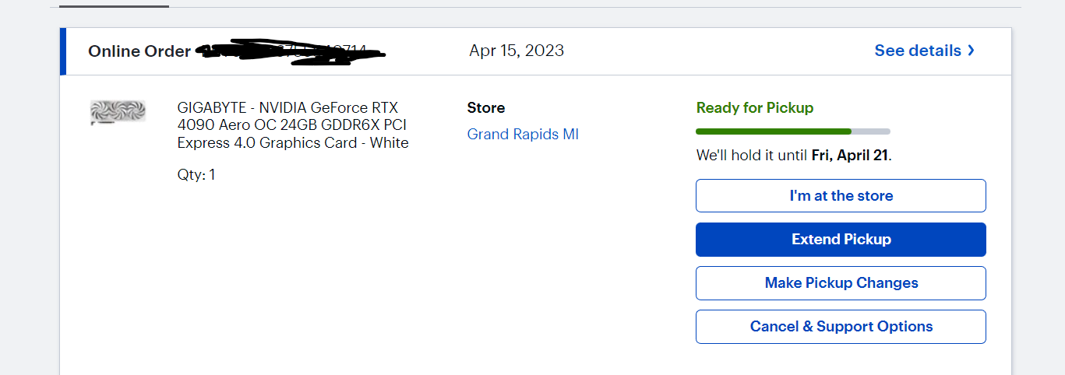
Task: Open the See details link
Action: pyautogui.click(x=917, y=51)
